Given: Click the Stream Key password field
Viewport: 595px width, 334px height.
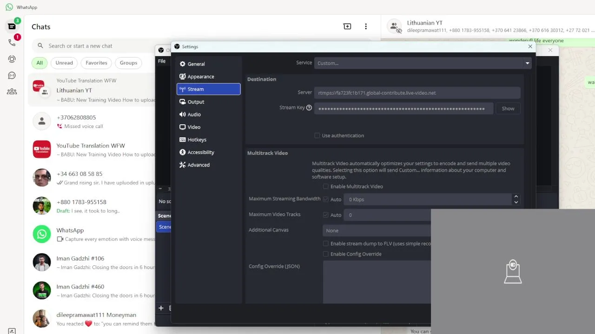Looking at the screenshot, I should (403, 109).
